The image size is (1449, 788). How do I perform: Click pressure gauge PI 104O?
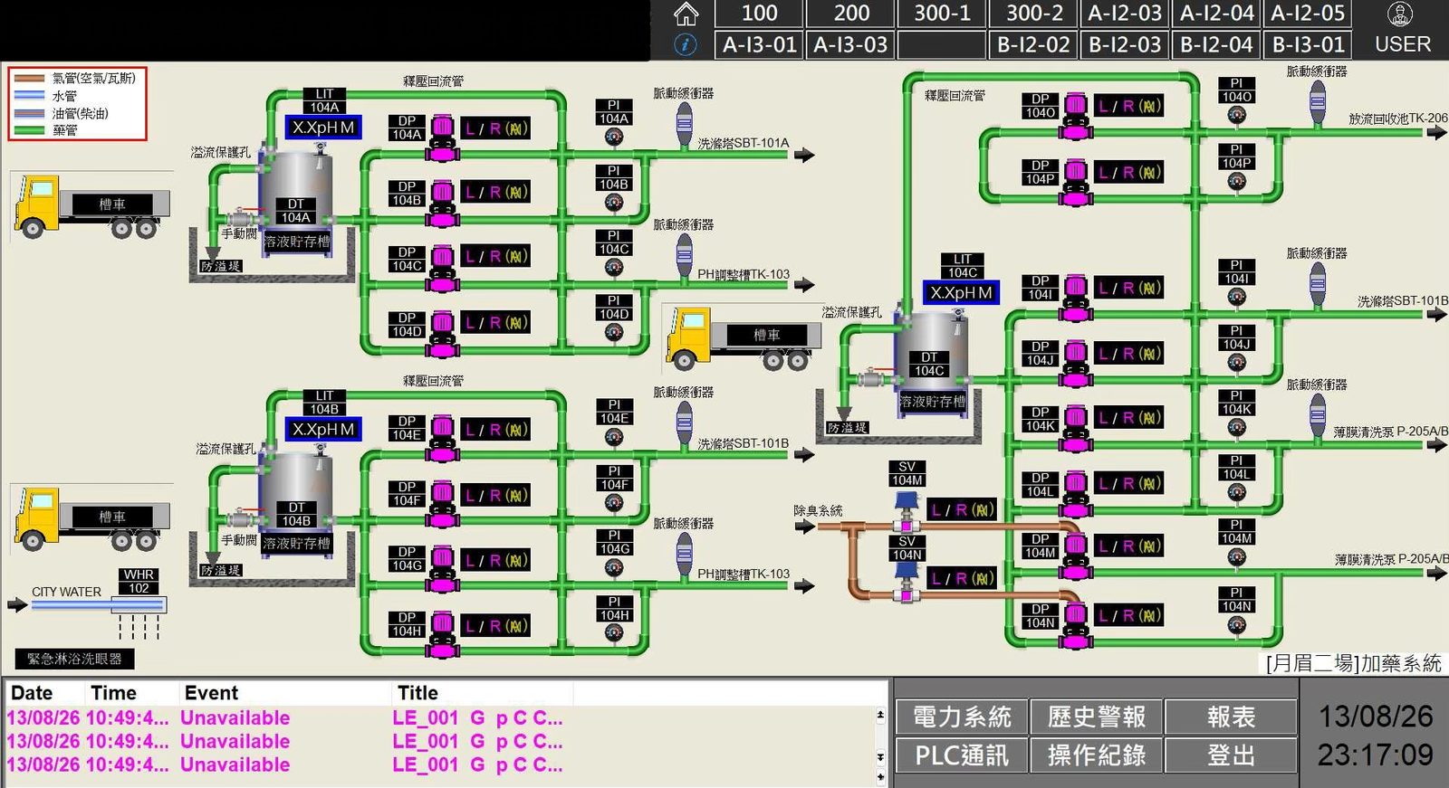click(x=1236, y=115)
